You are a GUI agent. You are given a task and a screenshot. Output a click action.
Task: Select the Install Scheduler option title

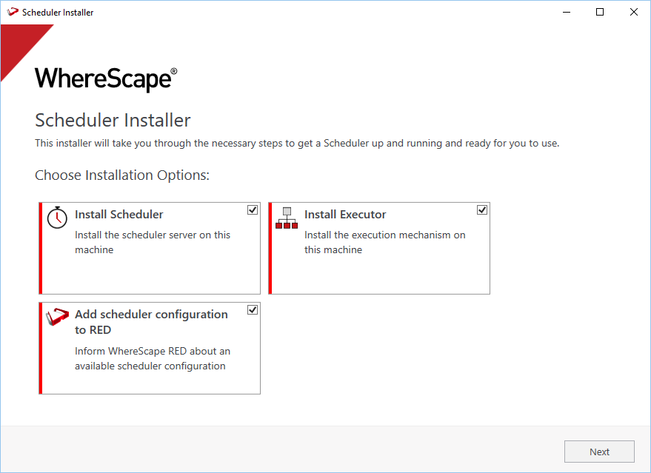point(118,215)
